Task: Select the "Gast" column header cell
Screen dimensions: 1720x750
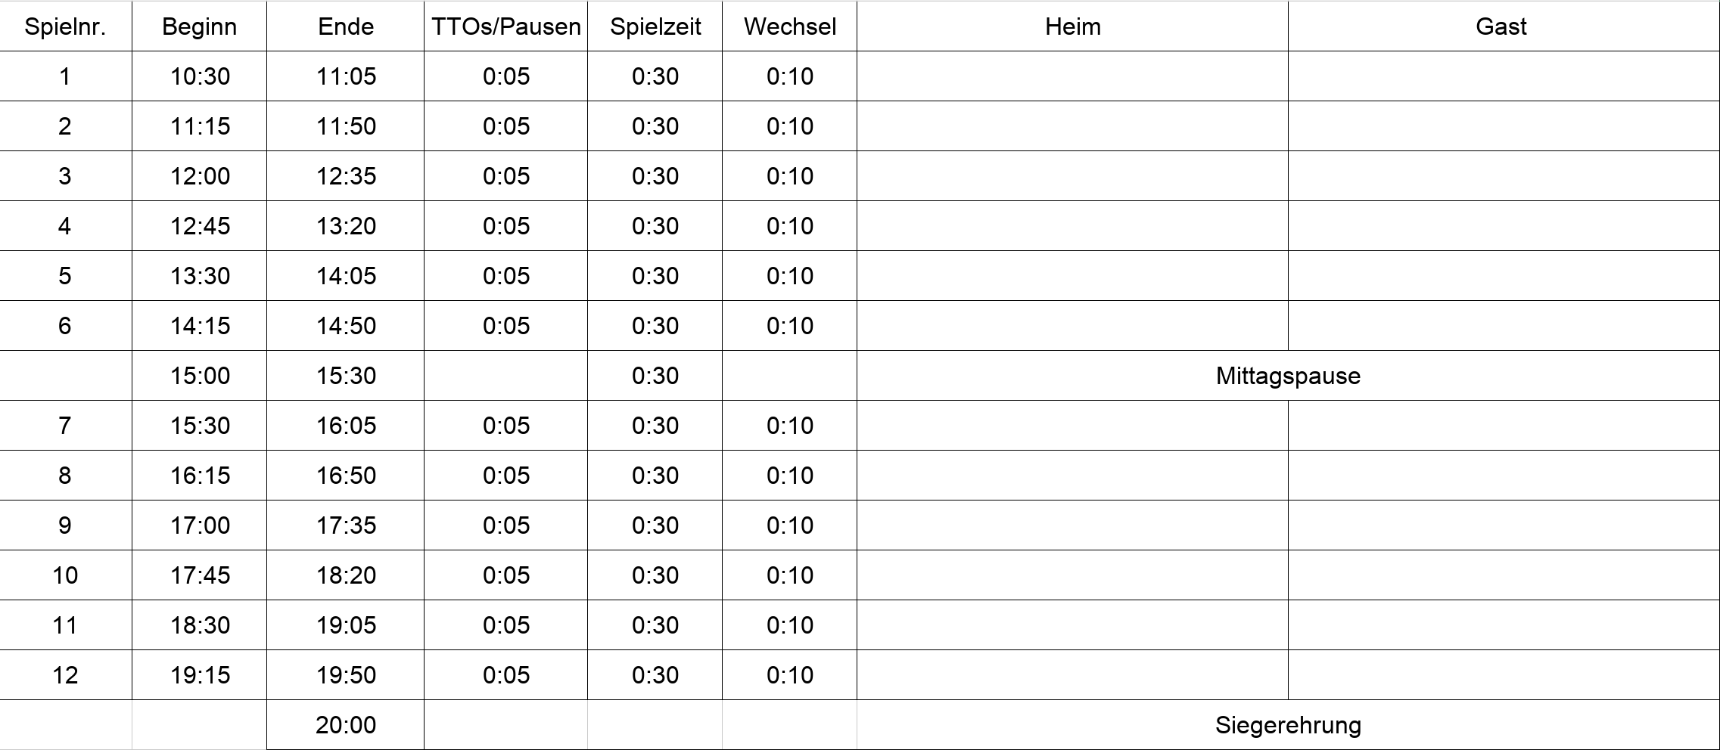Action: tap(1502, 27)
